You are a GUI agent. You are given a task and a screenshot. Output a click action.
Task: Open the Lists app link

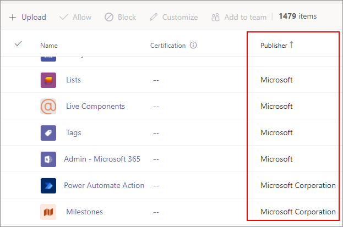(x=73, y=80)
